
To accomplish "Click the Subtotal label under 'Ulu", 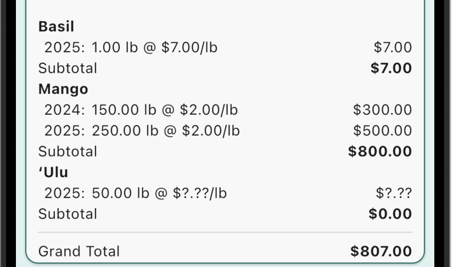I will (x=68, y=214).
